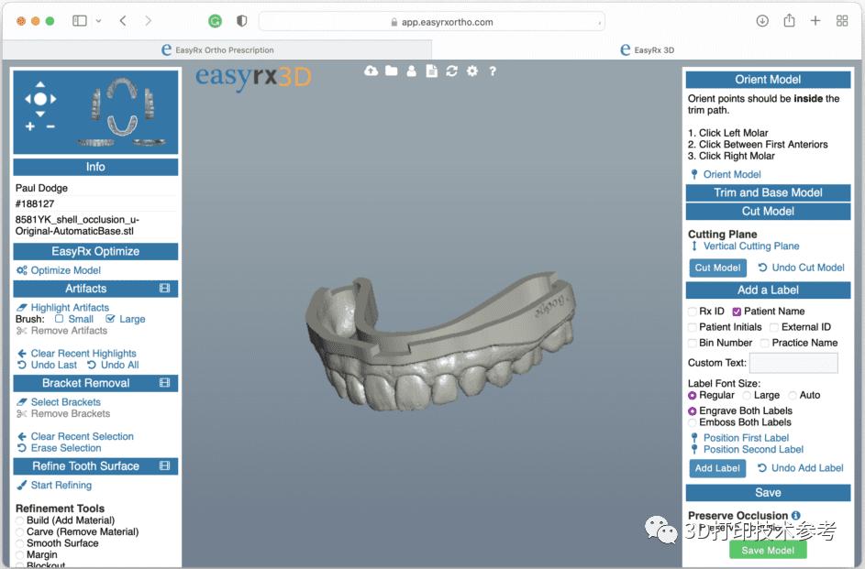Image resolution: width=865 pixels, height=569 pixels.
Task: Click the Custom Text input field
Action: click(793, 364)
